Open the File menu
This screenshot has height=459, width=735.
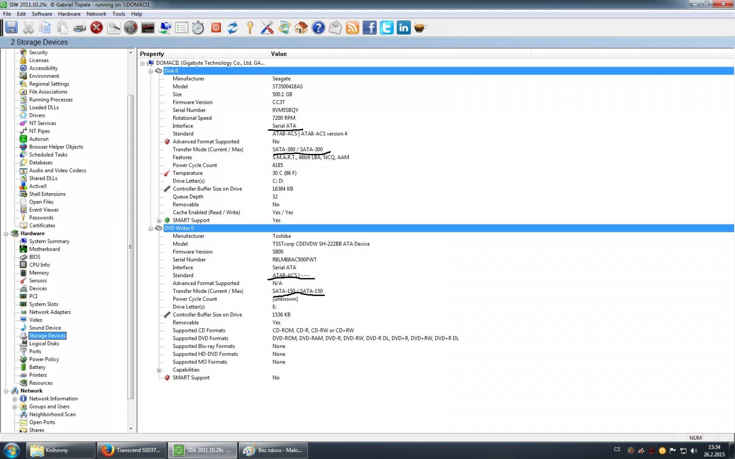pos(7,14)
